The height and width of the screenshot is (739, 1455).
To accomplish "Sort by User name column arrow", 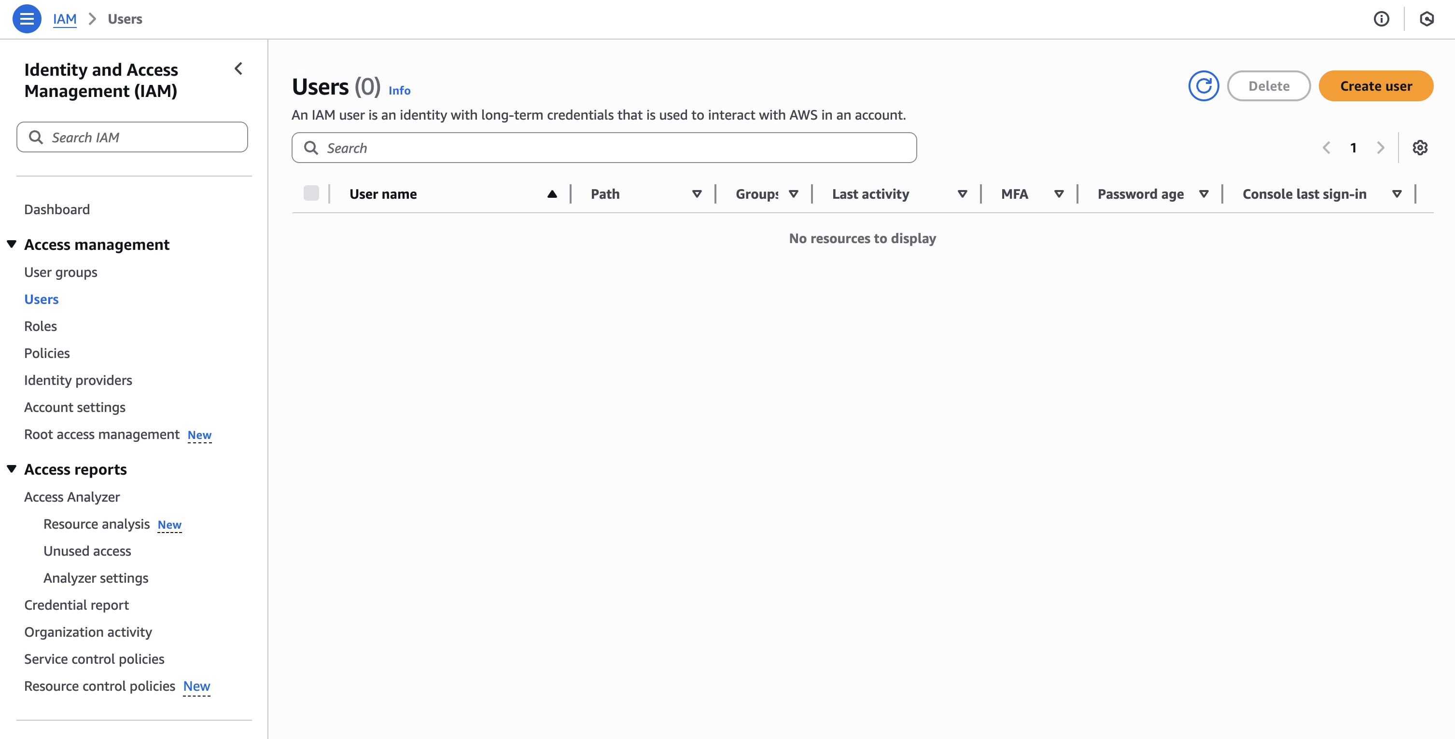I will click(x=552, y=194).
